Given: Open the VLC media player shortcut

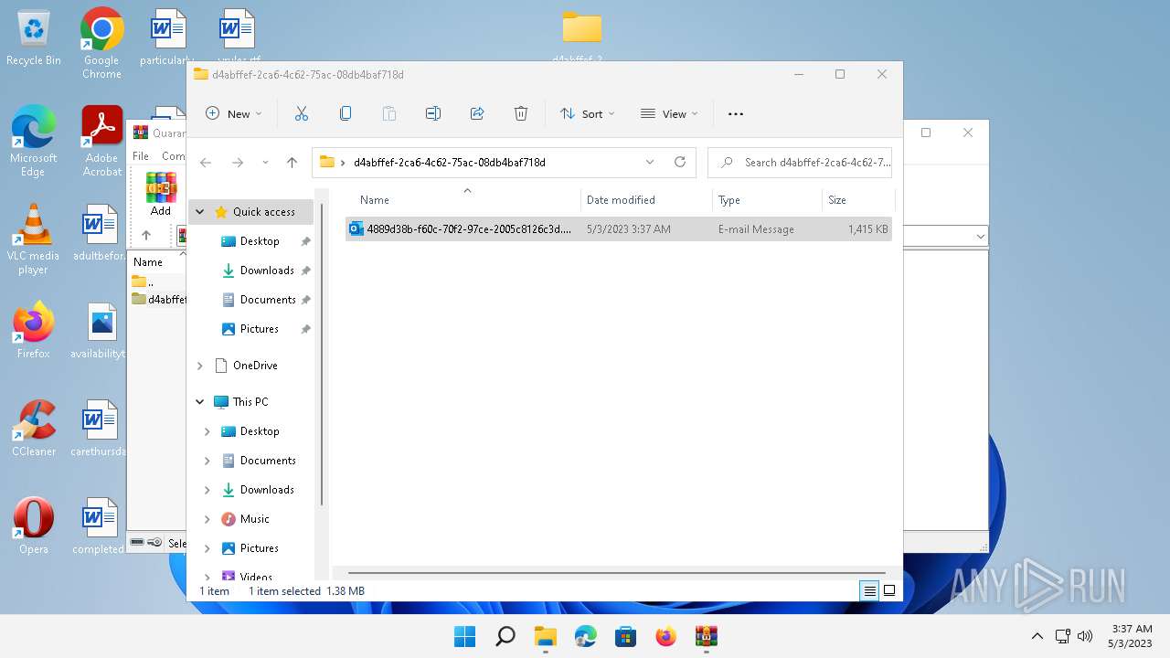Looking at the screenshot, I should pyautogui.click(x=33, y=239).
